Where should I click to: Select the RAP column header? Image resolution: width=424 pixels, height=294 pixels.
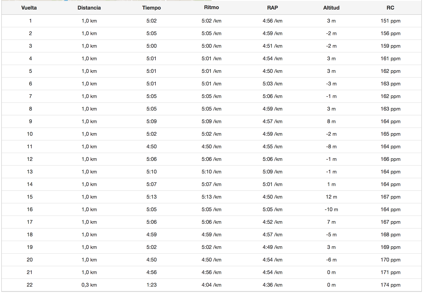(272, 8)
